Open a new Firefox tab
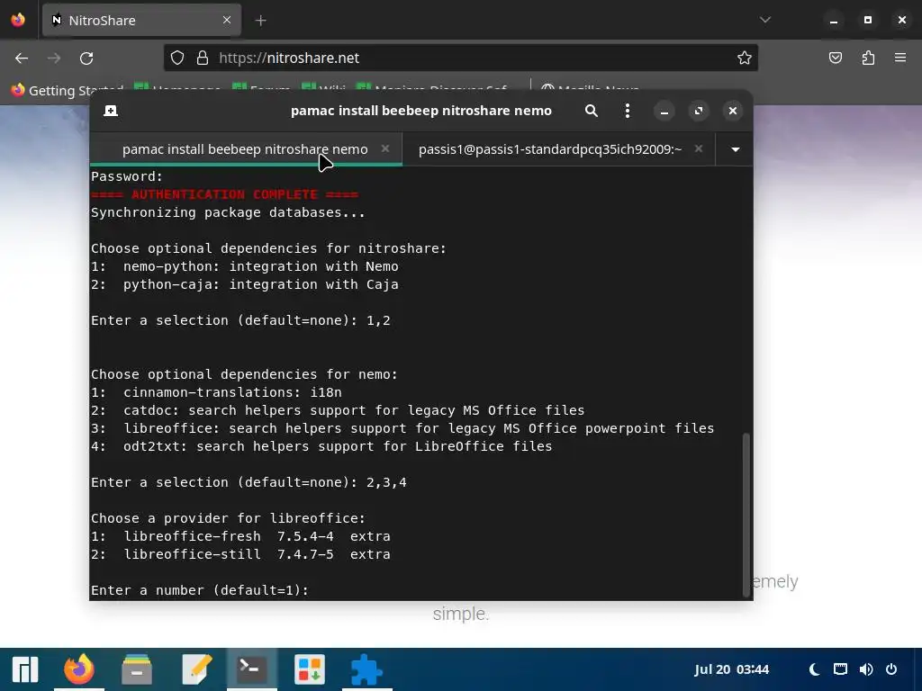The height and width of the screenshot is (691, 922). [x=260, y=21]
